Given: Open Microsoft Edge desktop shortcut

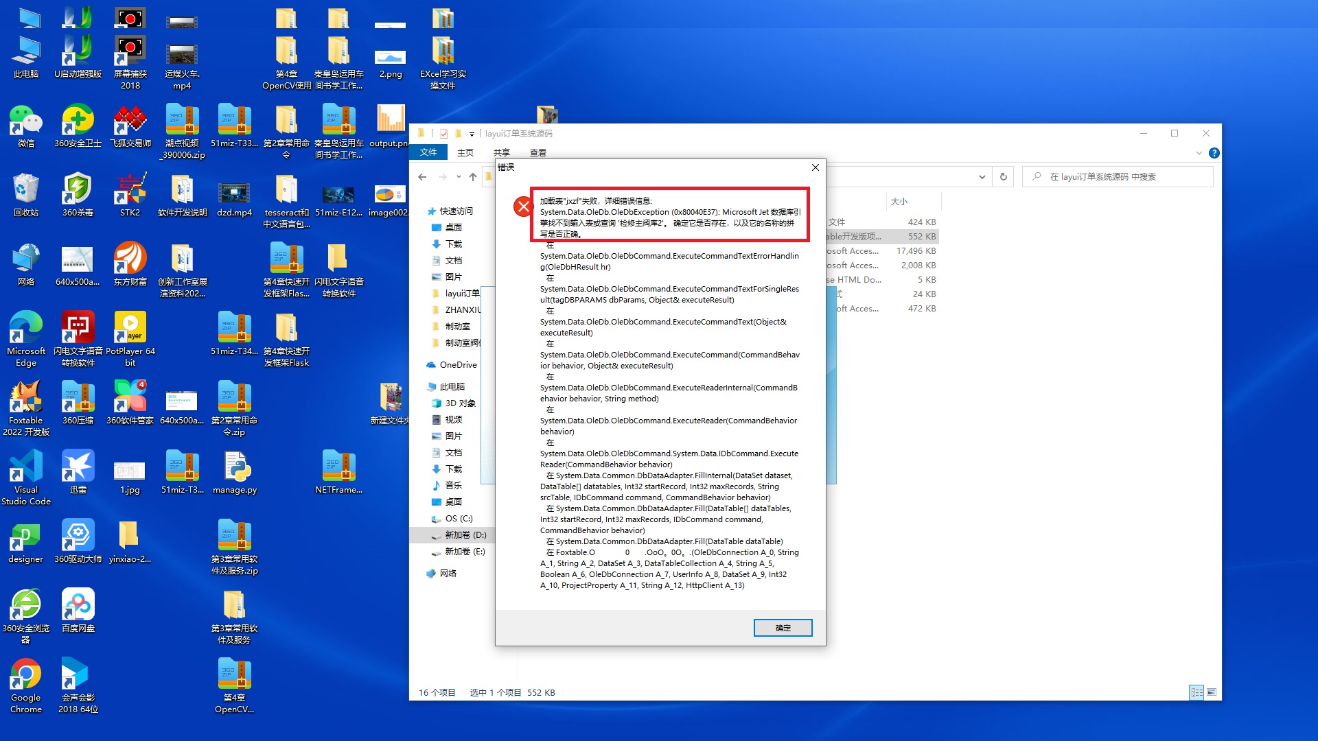Looking at the screenshot, I should pos(26,340).
